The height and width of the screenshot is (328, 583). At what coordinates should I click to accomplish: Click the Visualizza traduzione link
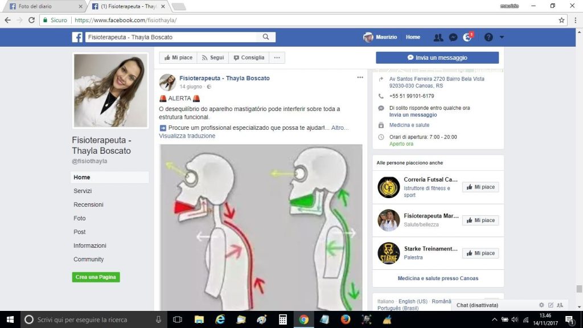pos(187,136)
